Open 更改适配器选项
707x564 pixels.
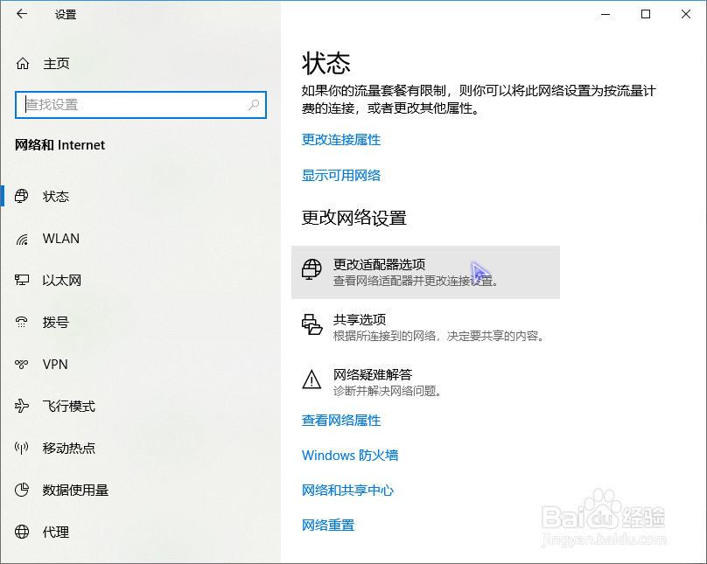coord(425,272)
